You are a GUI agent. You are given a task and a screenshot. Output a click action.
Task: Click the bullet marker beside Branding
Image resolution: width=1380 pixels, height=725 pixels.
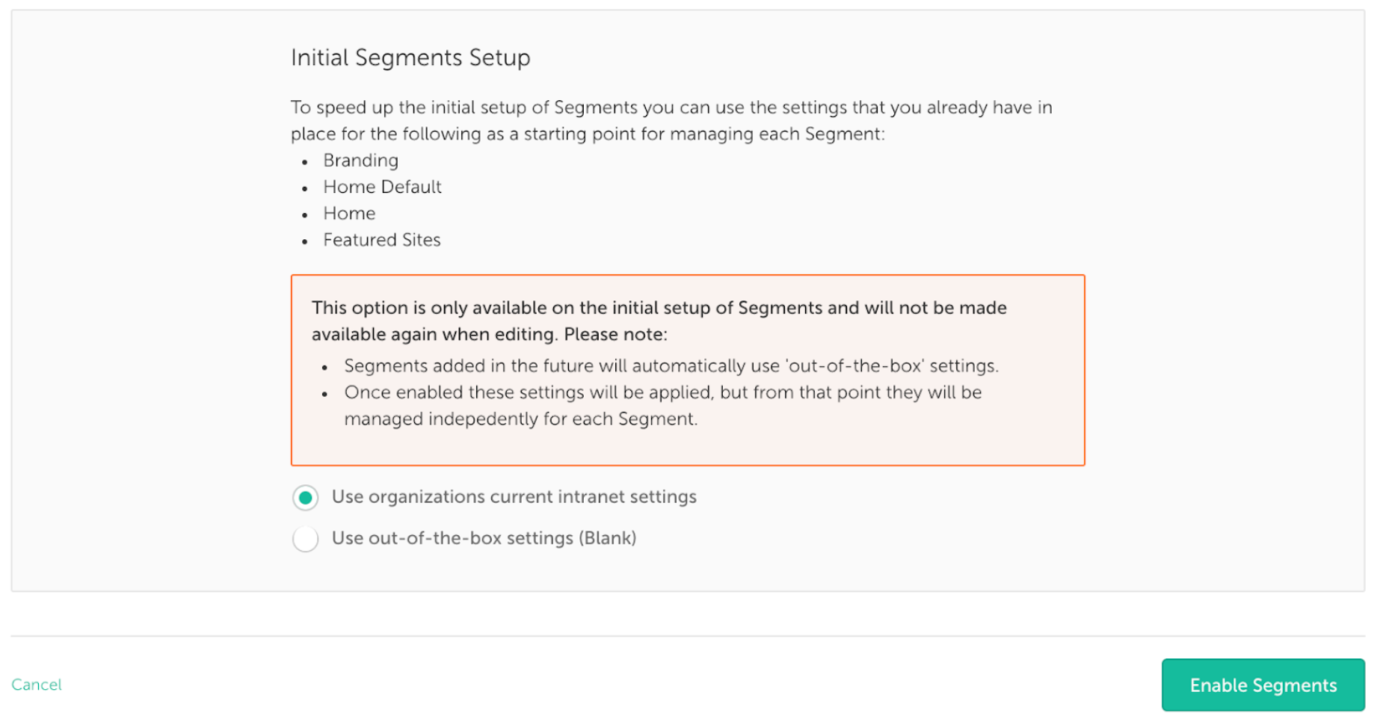(x=304, y=162)
